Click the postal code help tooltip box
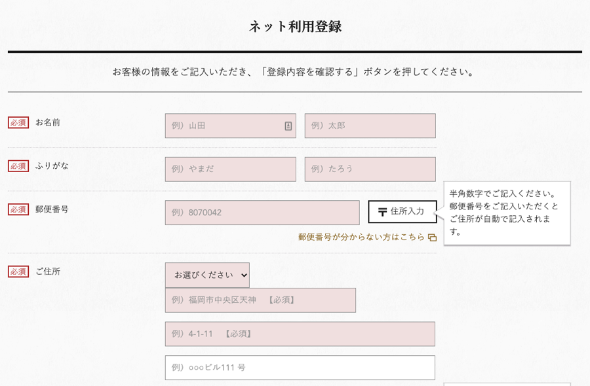This screenshot has width=590, height=386. 507,213
